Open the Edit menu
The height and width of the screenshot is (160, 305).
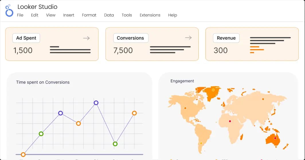click(35, 15)
